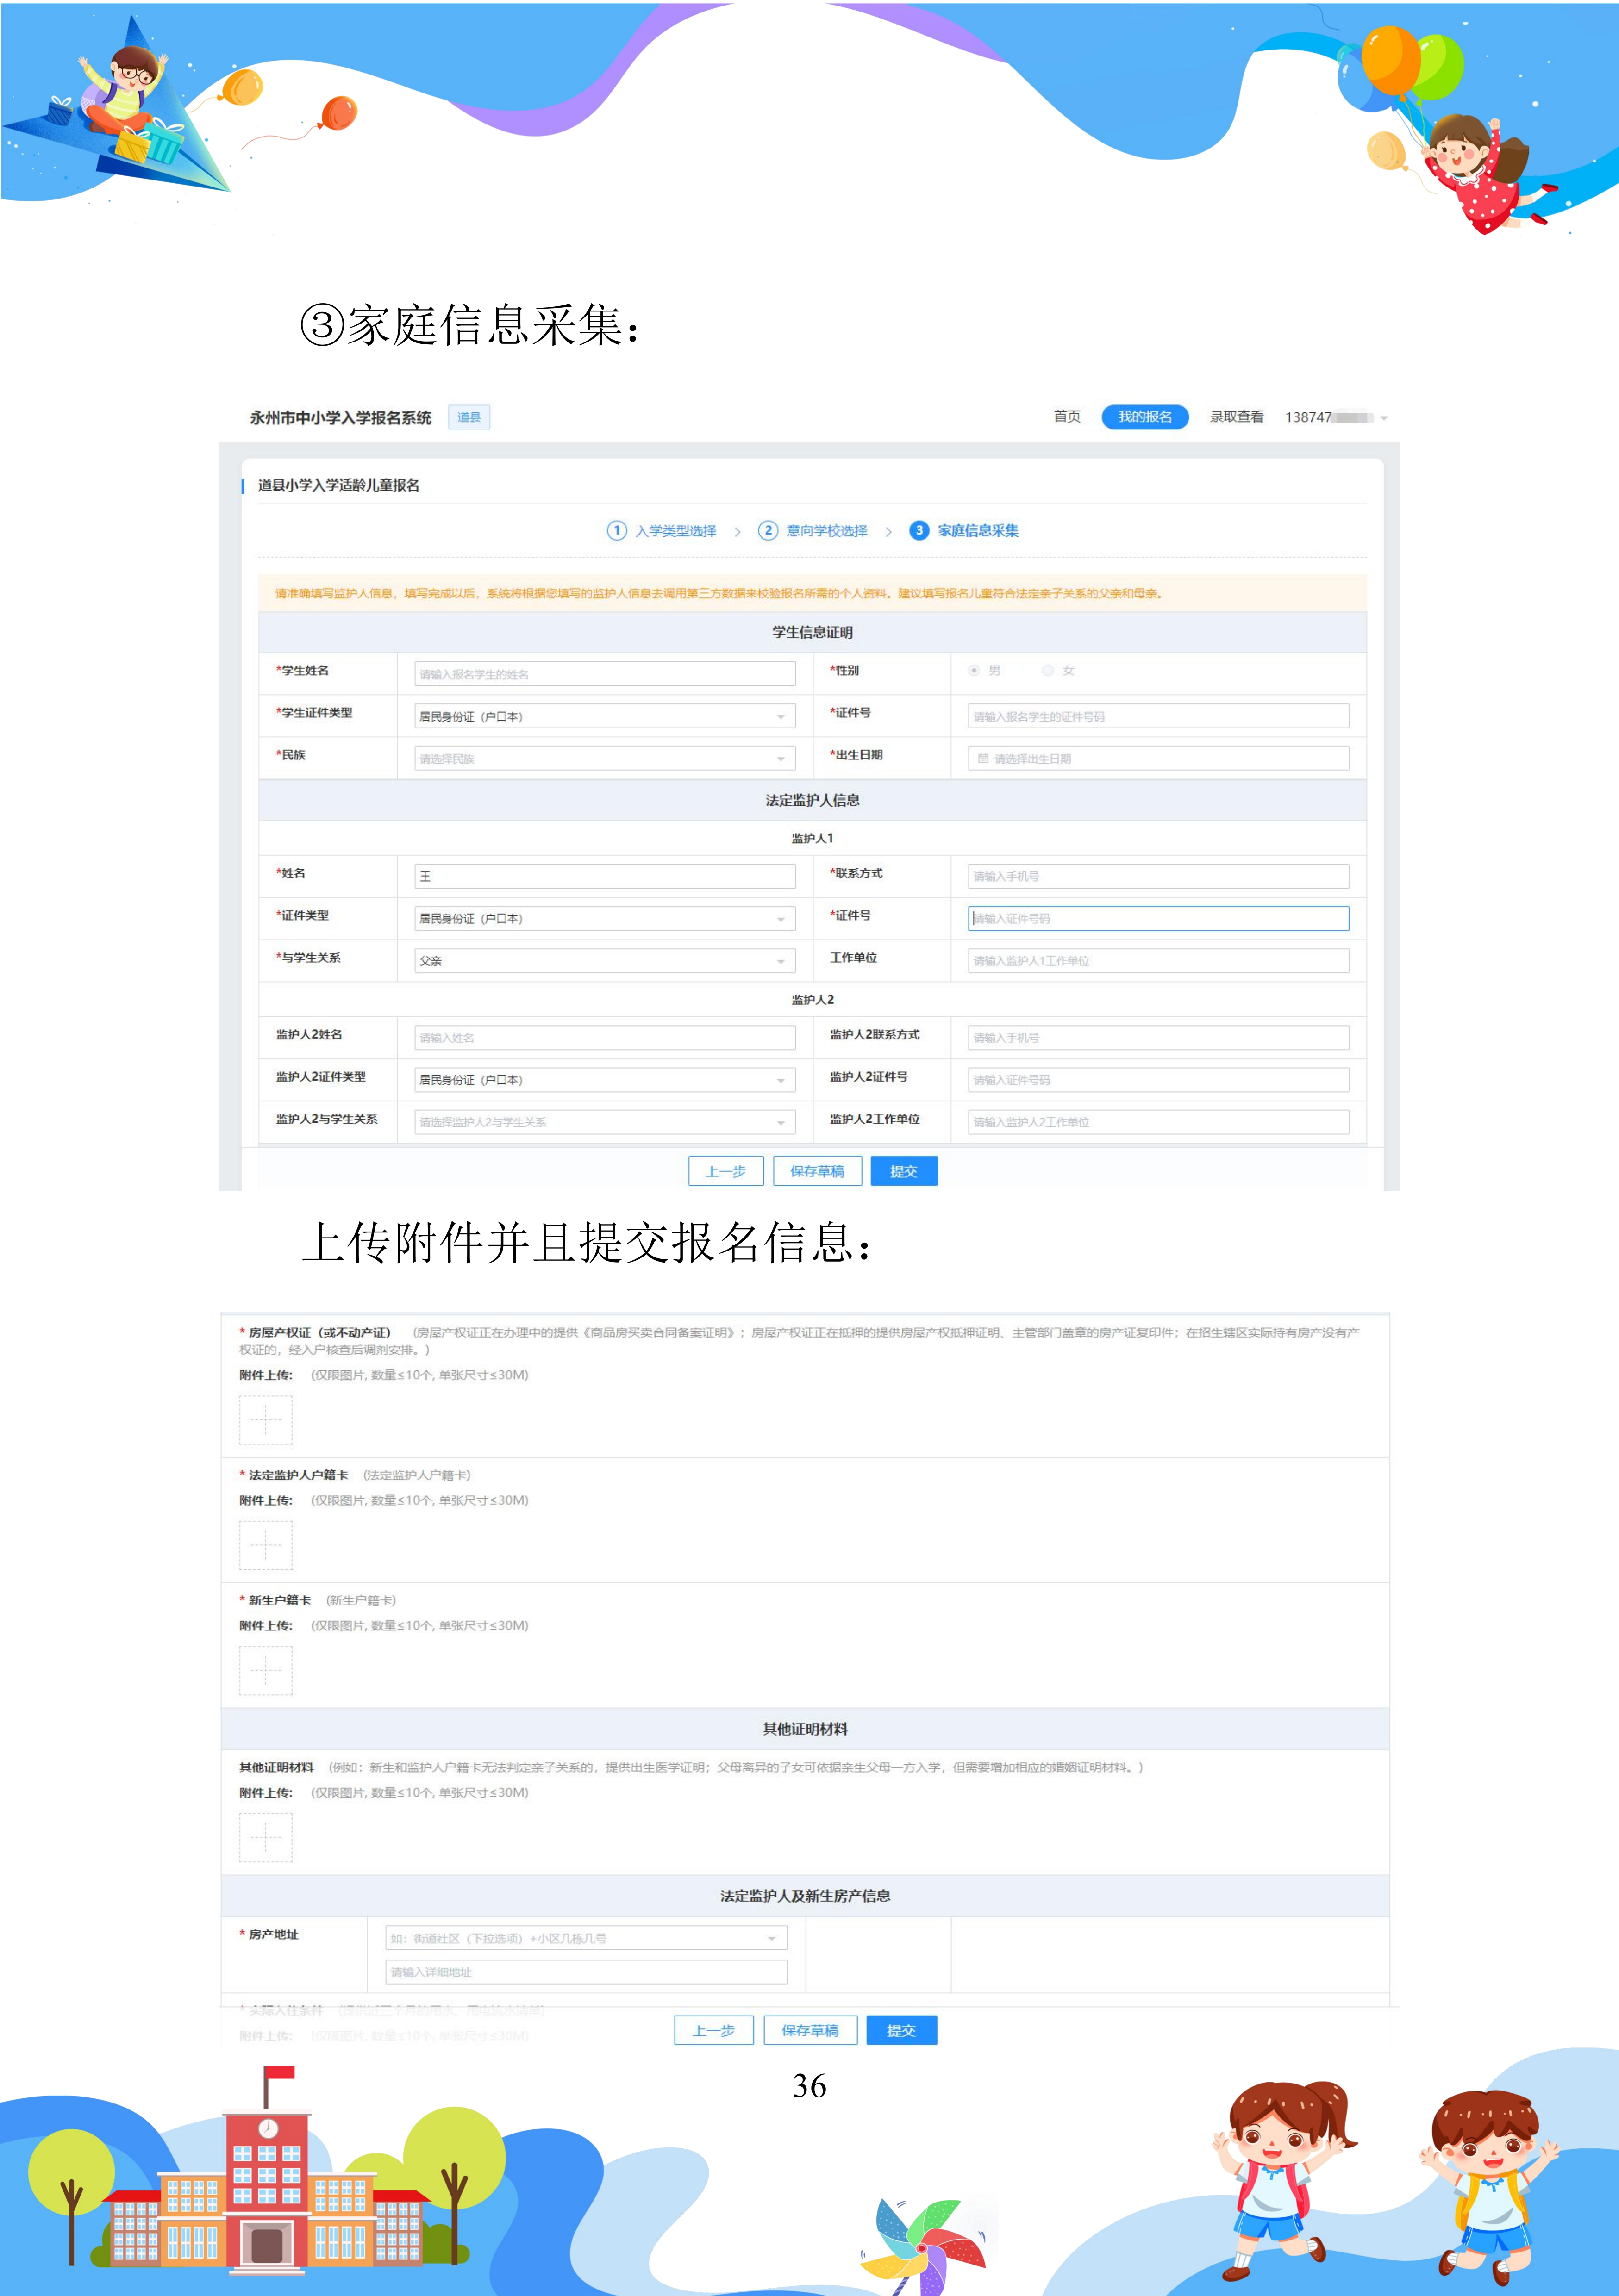Click the upload plus box for 法定监护人户籍卡
Image resolution: width=1619 pixels, height=2296 pixels.
[x=265, y=1545]
